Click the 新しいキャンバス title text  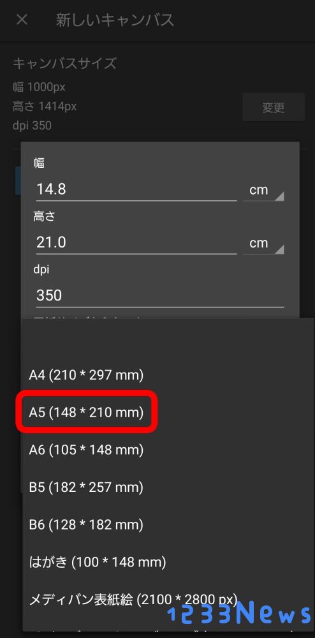[x=115, y=20]
